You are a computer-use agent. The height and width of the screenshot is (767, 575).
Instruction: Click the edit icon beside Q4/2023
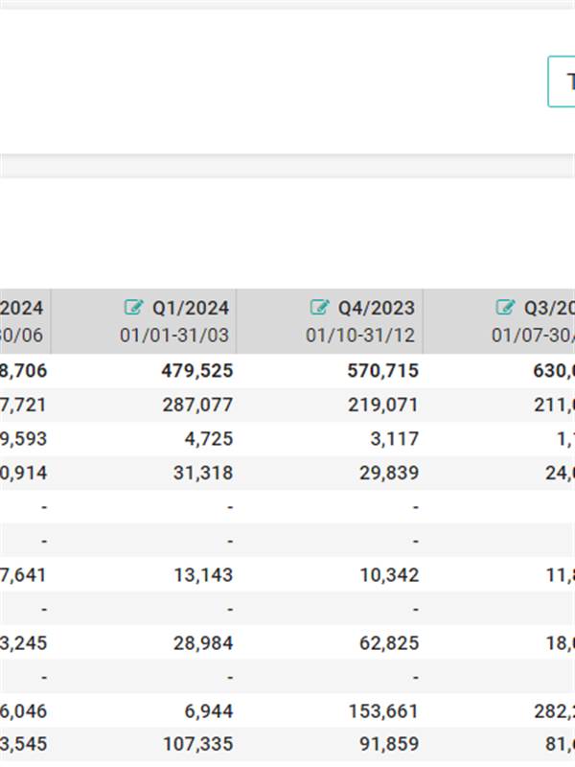[319, 307]
